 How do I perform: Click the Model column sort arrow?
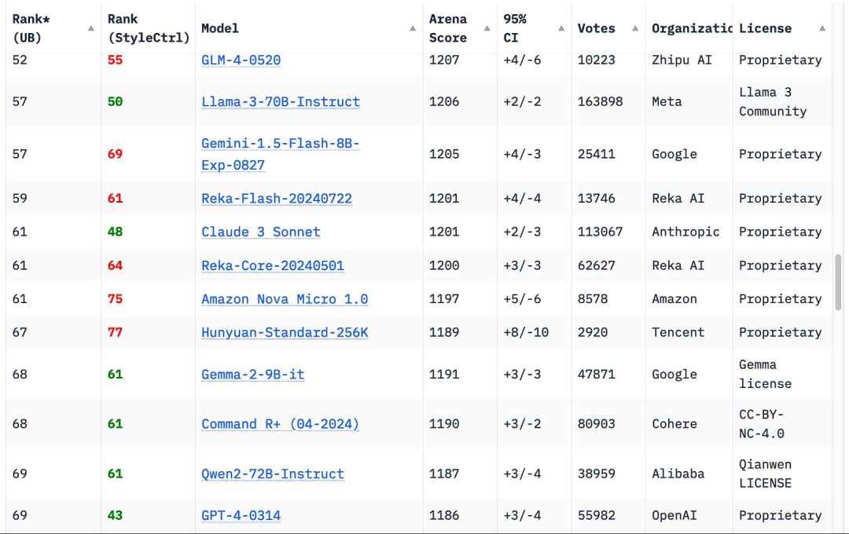[413, 28]
